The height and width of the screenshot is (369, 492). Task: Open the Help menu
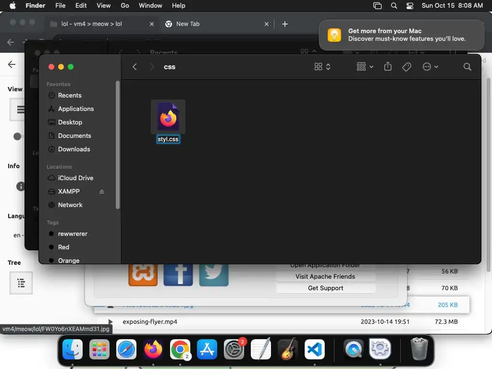[179, 6]
